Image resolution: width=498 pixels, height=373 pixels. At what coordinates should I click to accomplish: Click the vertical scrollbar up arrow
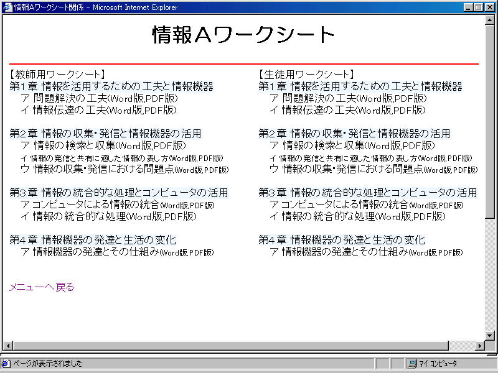[489, 21]
